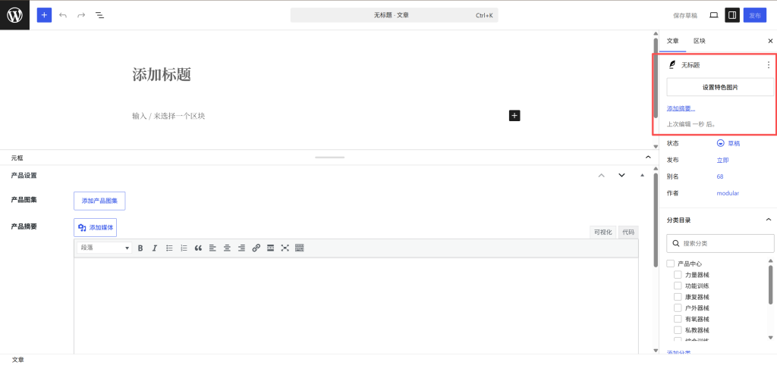This screenshot has height=365, width=777.
Task: Collapse the 元框 meta boxes section
Action: [x=648, y=158]
